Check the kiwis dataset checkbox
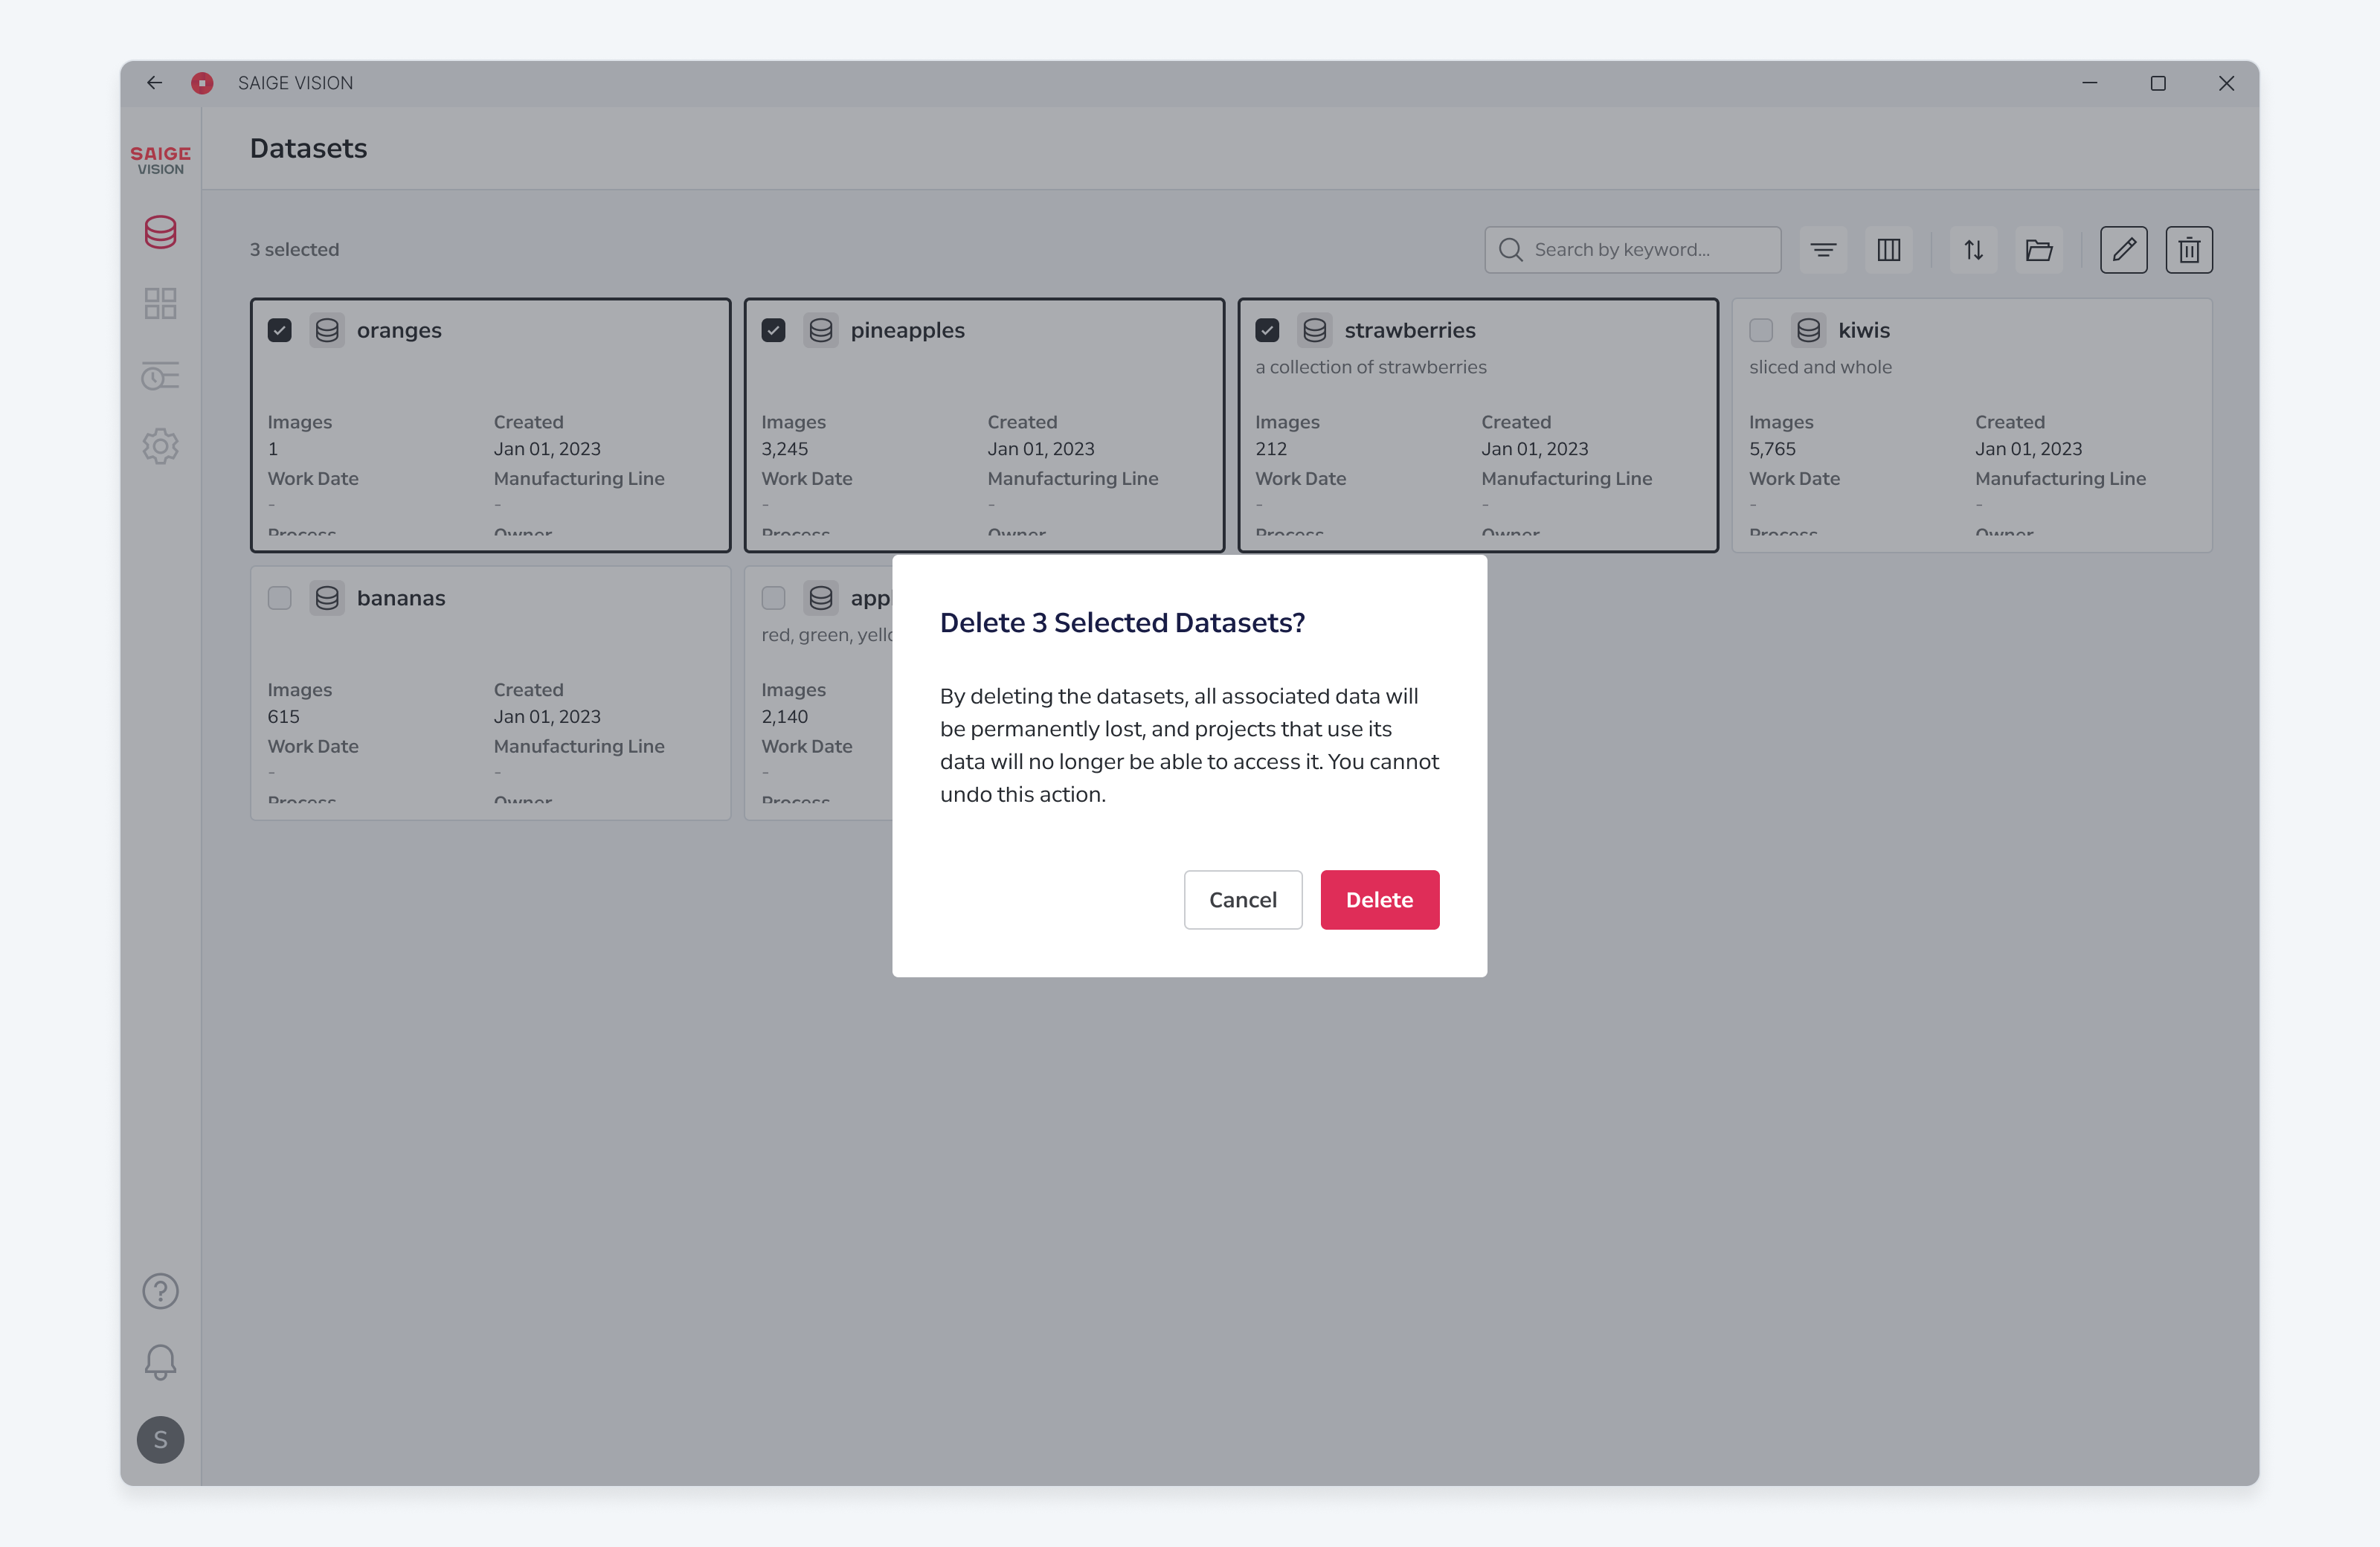Screen dimensions: 2380x1547 coord(1761,330)
